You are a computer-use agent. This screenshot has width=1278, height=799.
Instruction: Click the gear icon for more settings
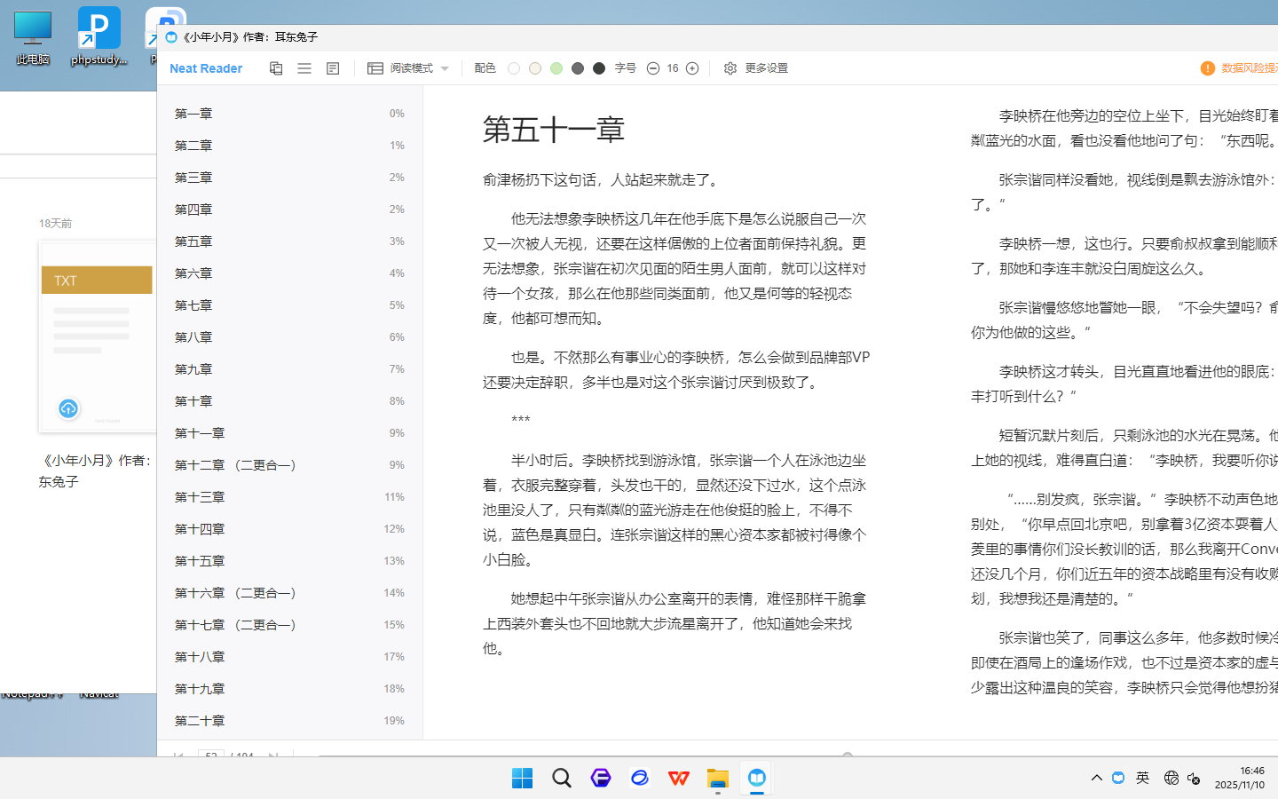[730, 68]
